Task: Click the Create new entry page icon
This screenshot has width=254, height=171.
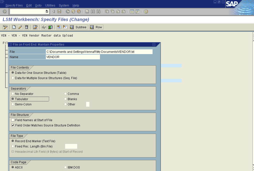Action: 14,27
